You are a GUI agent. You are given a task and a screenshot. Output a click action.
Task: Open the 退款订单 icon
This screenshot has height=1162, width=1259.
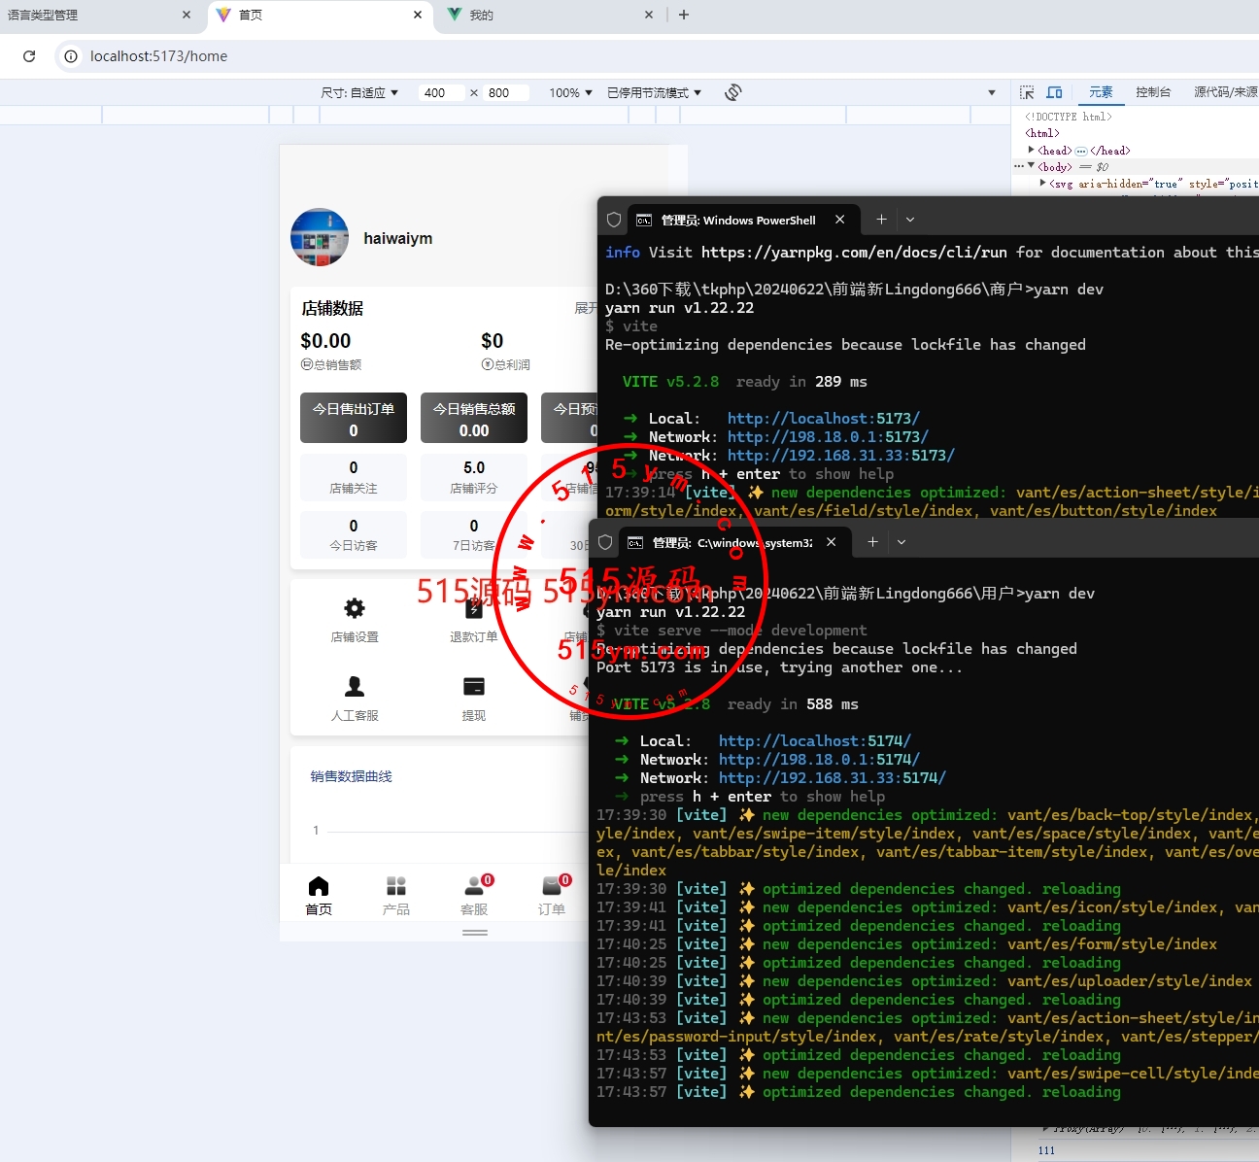(473, 610)
